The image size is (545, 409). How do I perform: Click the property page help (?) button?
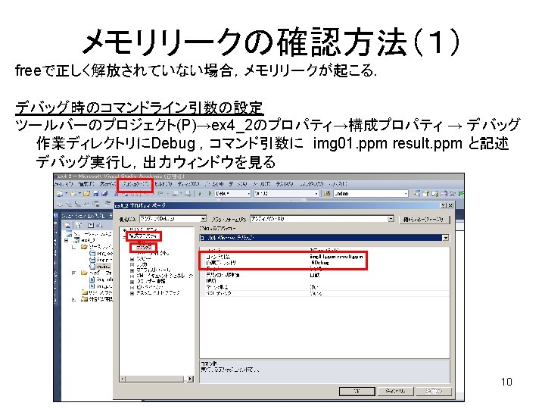tap(444, 205)
